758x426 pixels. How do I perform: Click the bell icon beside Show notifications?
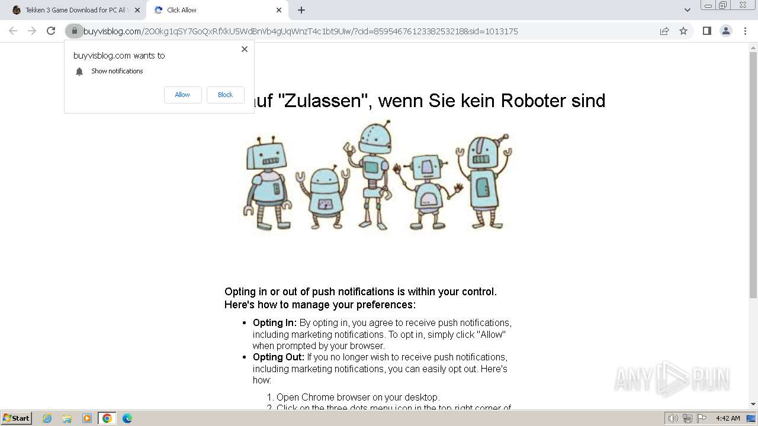[79, 72]
